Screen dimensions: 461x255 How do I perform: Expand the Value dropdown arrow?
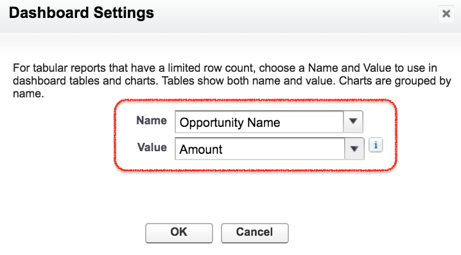[354, 149]
